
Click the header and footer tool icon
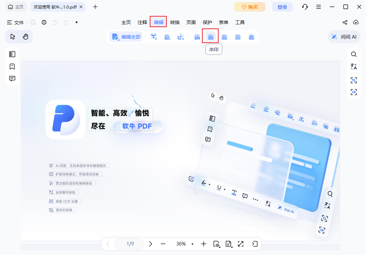(238, 37)
